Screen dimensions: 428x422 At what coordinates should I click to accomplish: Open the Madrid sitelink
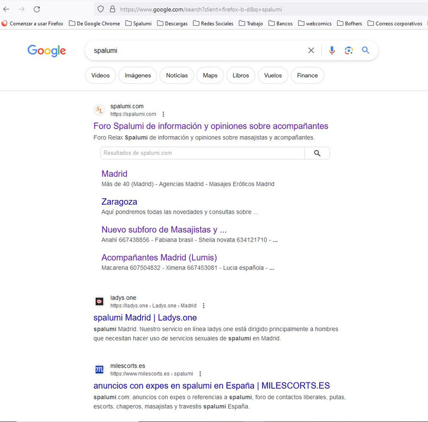click(x=114, y=174)
